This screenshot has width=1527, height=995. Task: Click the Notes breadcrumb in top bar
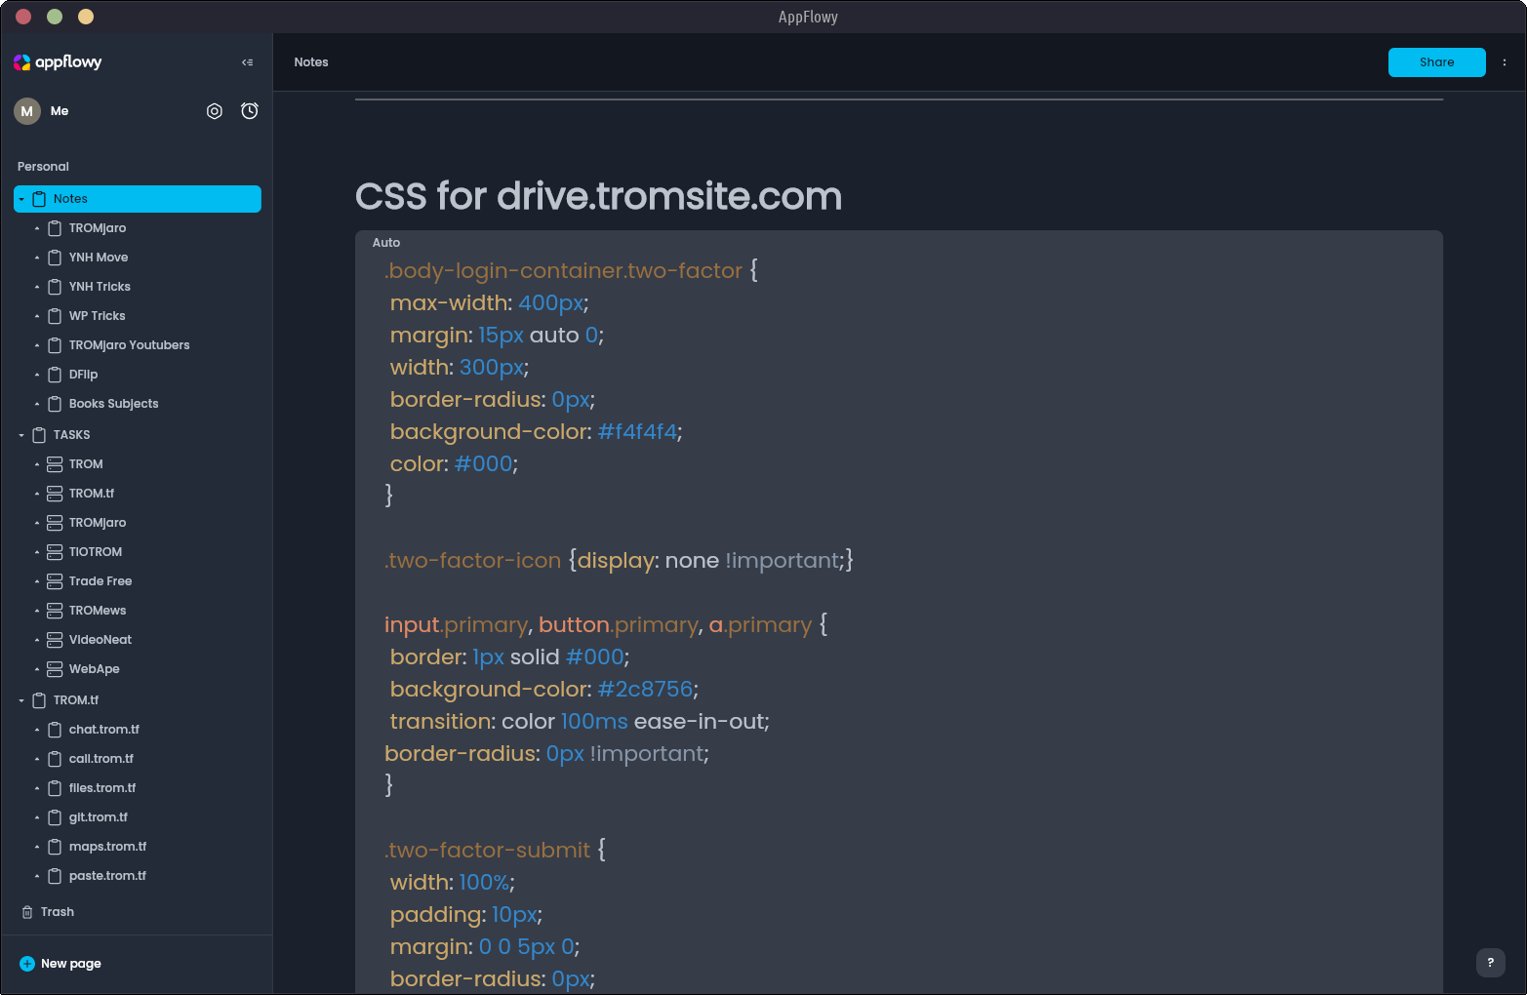(x=311, y=62)
